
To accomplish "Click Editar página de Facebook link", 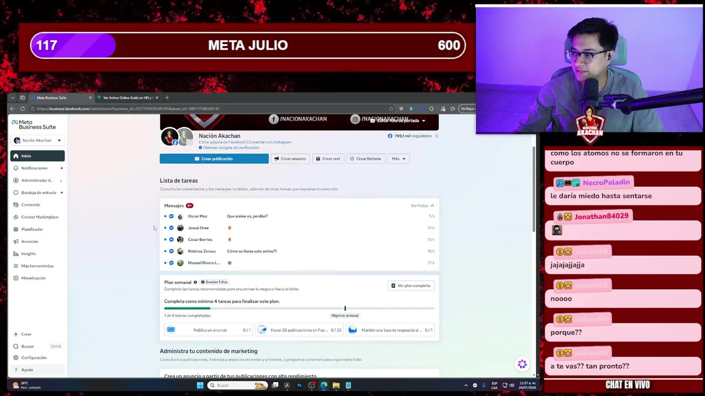I will pyautogui.click(x=223, y=142).
